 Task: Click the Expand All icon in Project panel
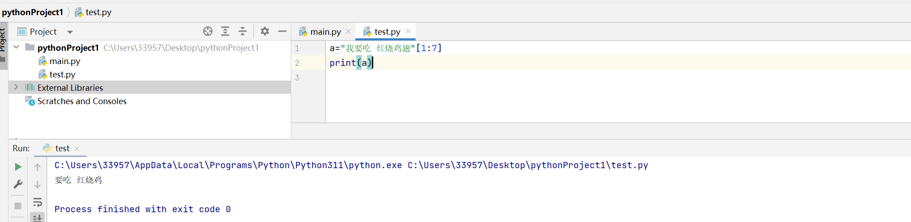pos(225,31)
